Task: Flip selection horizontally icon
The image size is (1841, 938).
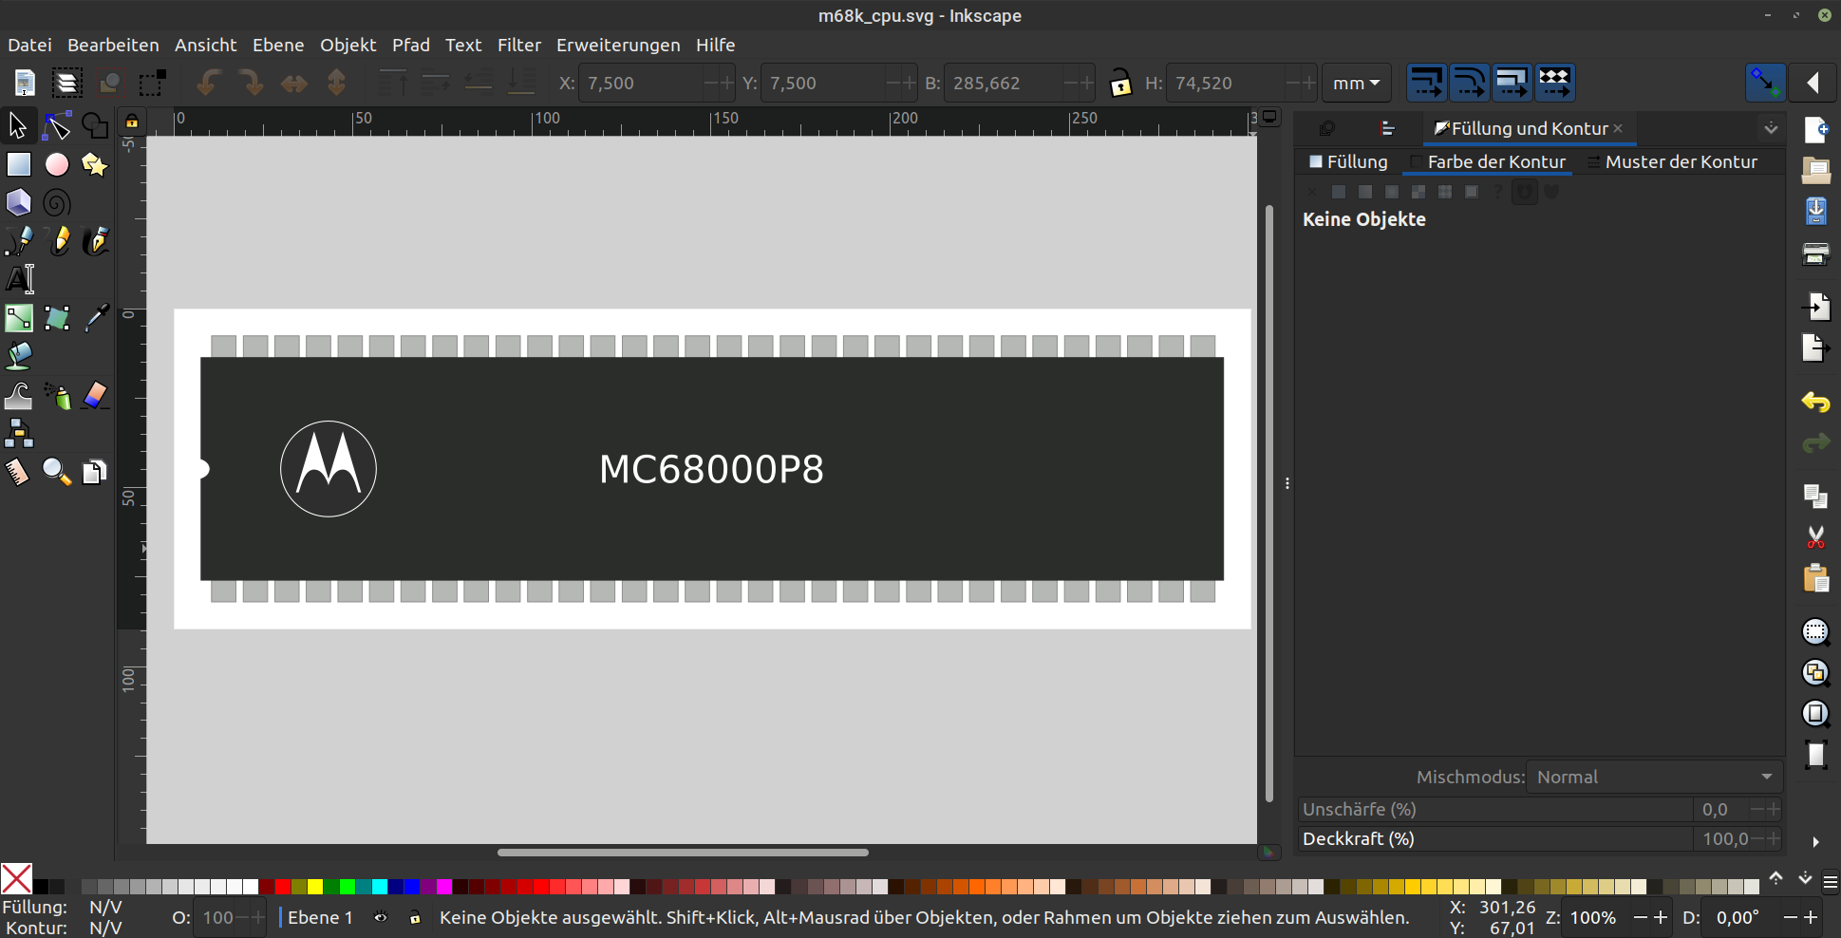Action: [x=293, y=83]
